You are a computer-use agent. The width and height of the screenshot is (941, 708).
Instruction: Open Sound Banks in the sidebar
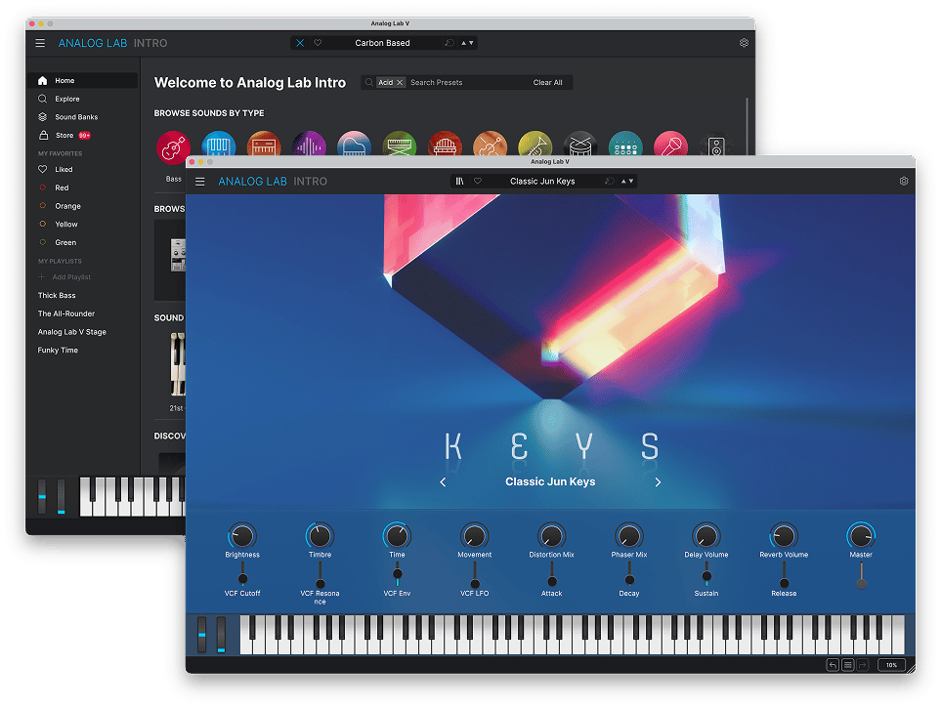coord(75,117)
